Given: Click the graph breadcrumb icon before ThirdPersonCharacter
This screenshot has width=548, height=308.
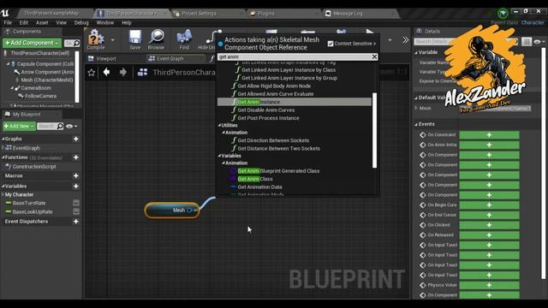Looking at the screenshot, I should point(143,72).
